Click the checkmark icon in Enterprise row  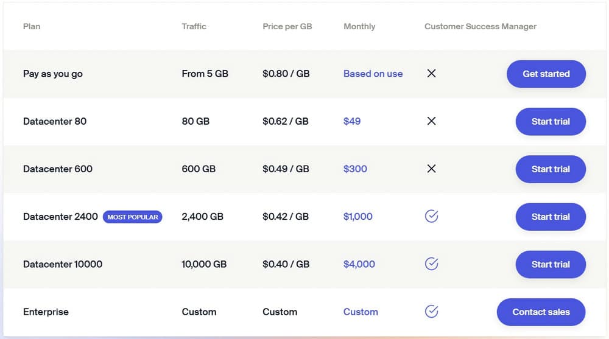click(x=432, y=312)
